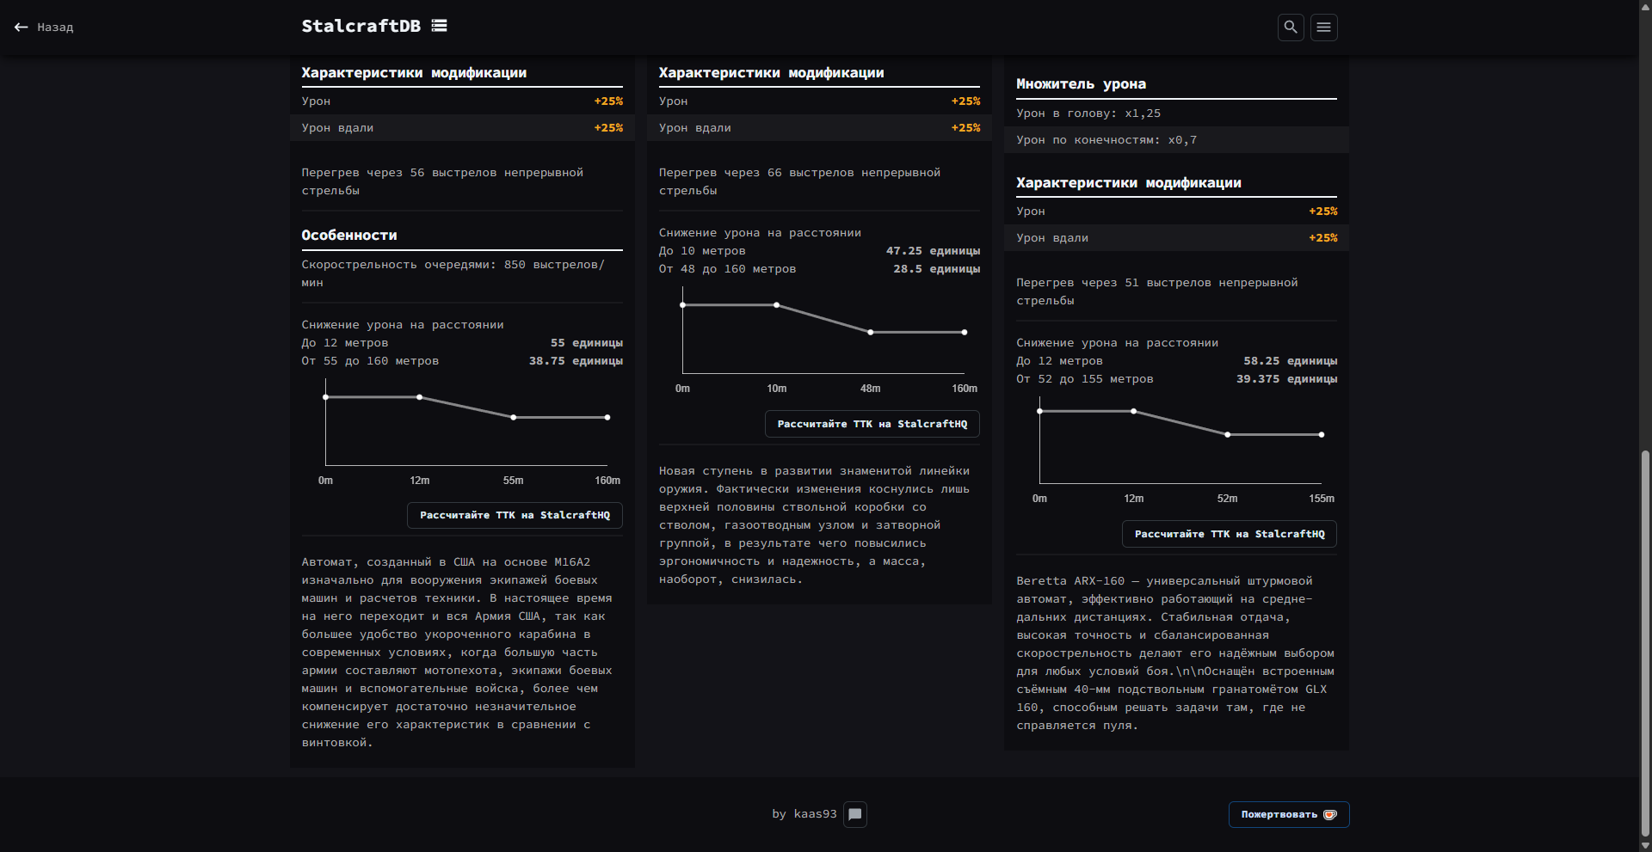Click the scrollbar up arrow
Screen dimensions: 1652x852
(x=1645, y=6)
